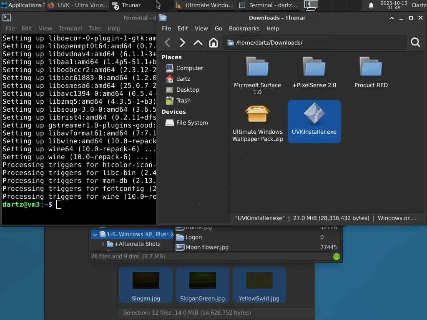
Task: Open Thunar View menu
Action: 201,29
